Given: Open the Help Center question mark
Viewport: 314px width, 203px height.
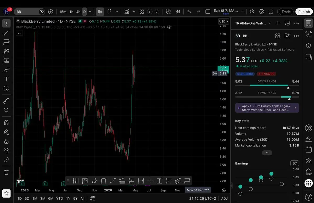Looking at the screenshot, I should tap(309, 196).
